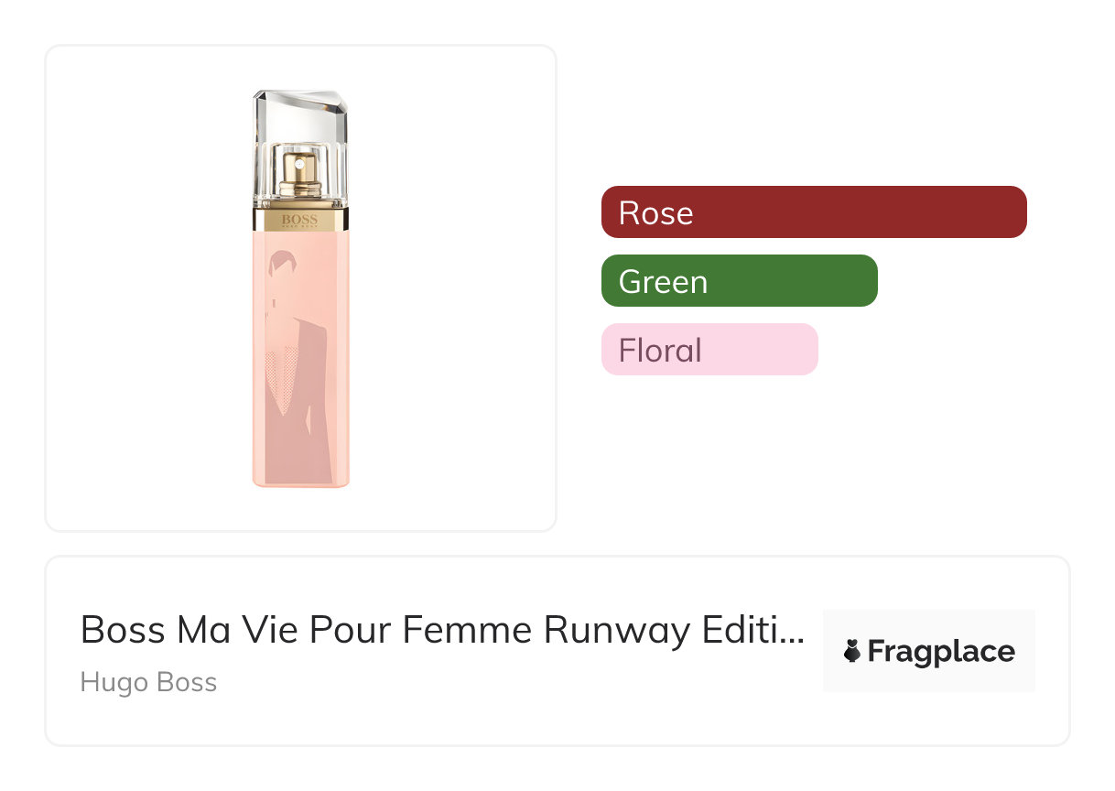Screen dimensions: 1115x791
Task: Click the Fragplace perfume bottle logo icon
Action: point(852,652)
